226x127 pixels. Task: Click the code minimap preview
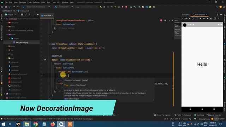pos(177,29)
